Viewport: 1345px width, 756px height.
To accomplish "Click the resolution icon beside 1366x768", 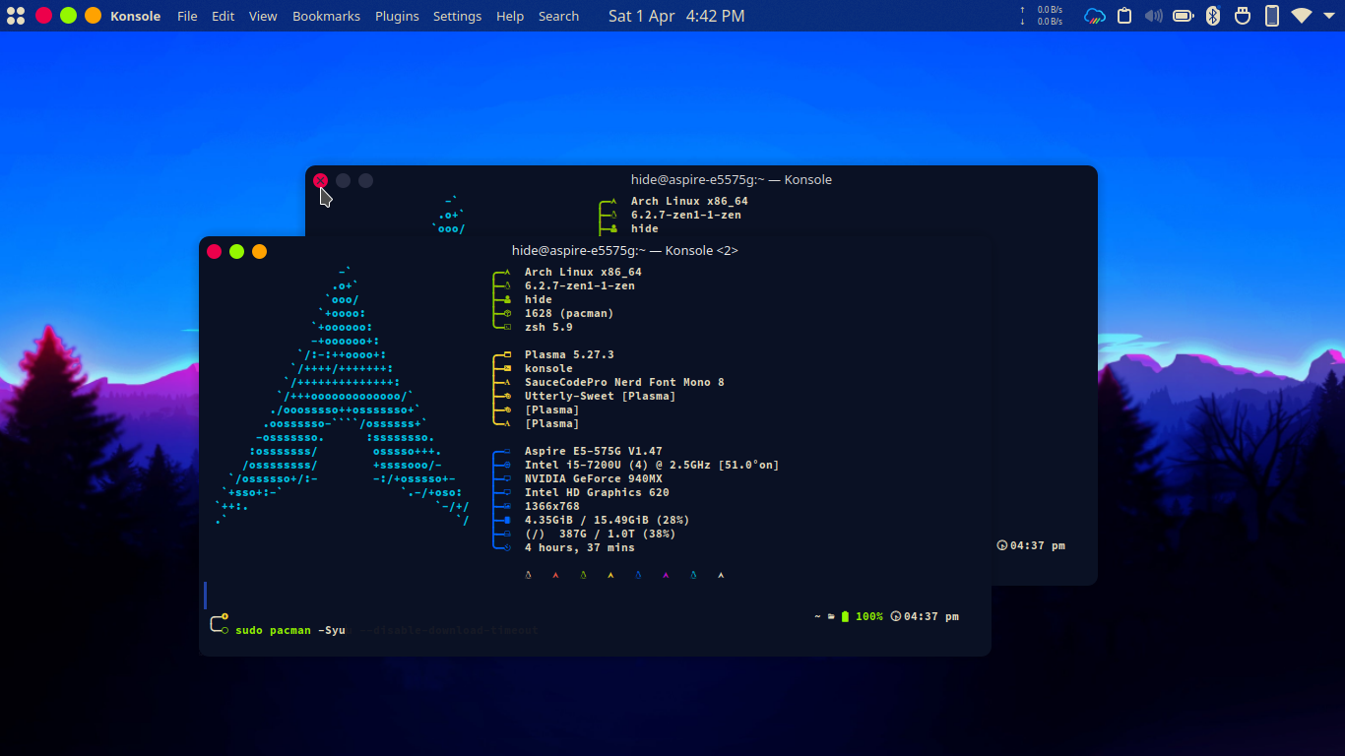I will click(507, 506).
